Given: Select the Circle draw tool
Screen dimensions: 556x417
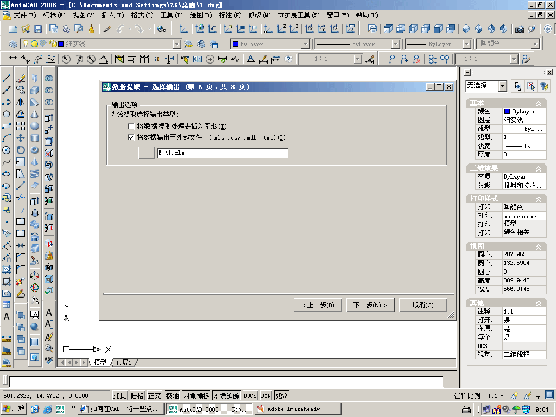Looking at the screenshot, I should 7,150.
